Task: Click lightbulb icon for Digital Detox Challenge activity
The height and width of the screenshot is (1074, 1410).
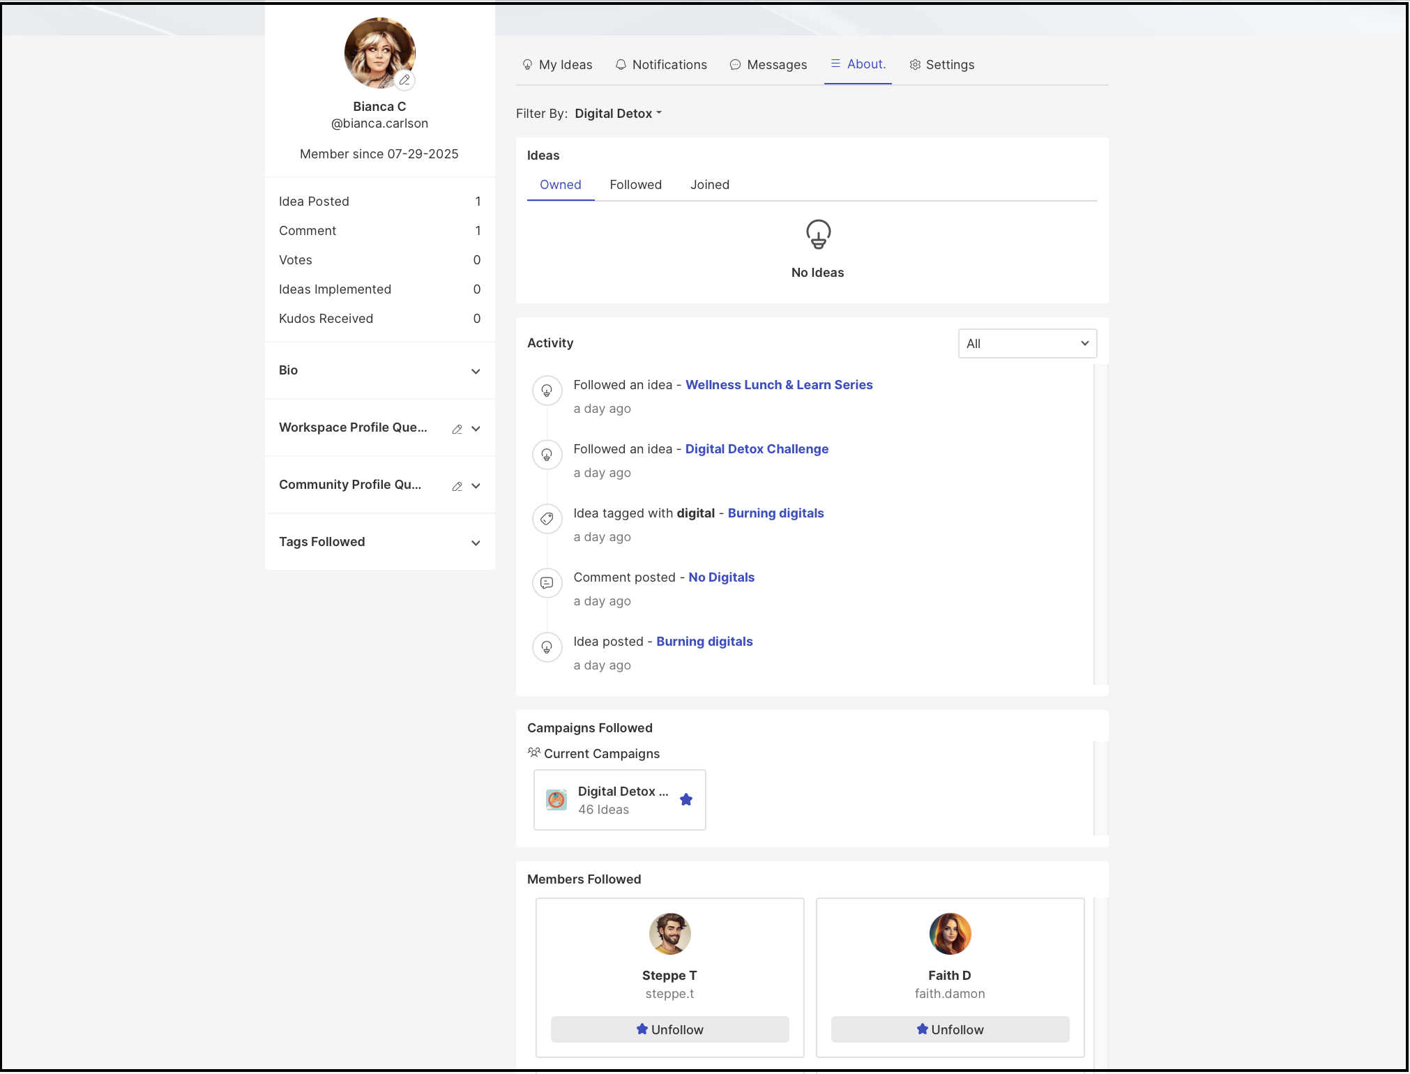Action: click(x=547, y=455)
